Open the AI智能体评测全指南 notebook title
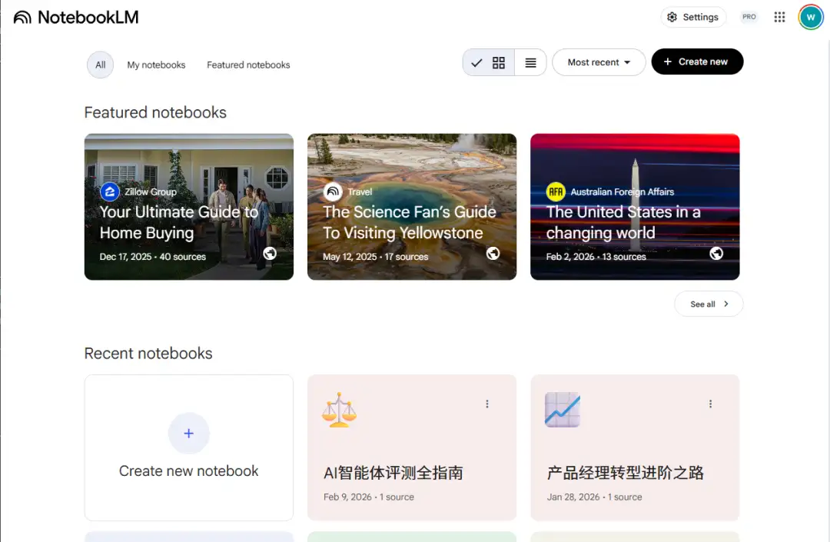830x542 pixels. coord(393,473)
